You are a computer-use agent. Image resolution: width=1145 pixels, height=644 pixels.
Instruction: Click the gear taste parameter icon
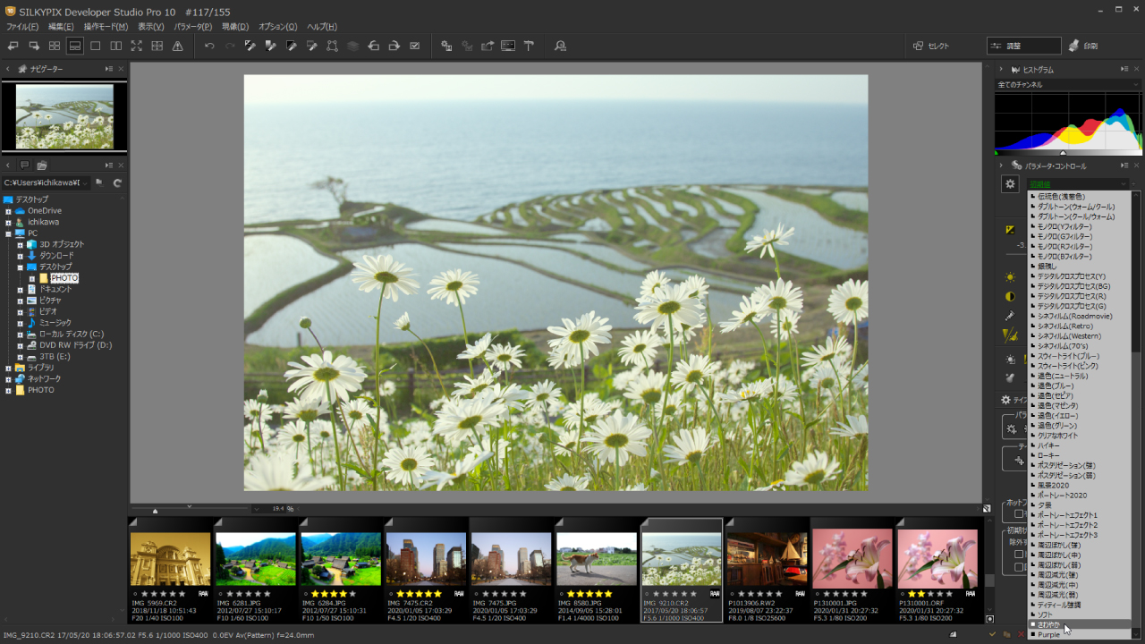click(1010, 183)
